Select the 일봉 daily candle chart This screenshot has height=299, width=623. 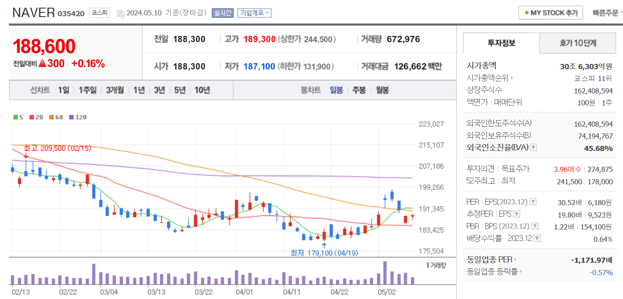click(x=336, y=90)
